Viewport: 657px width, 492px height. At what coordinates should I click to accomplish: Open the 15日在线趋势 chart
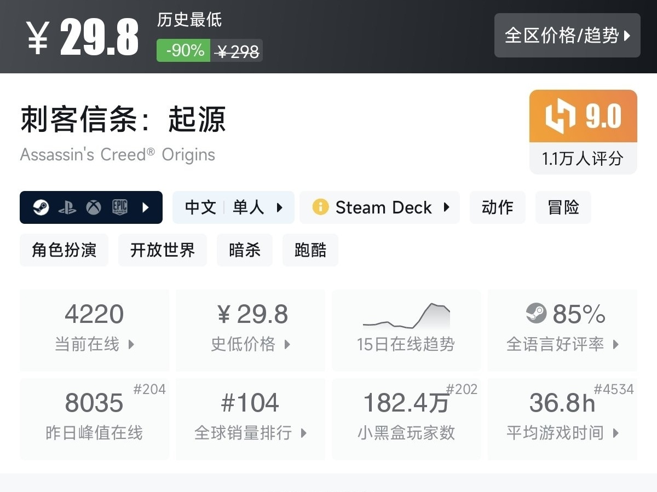[x=406, y=329]
